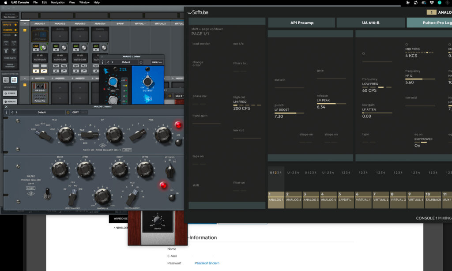This screenshot has height=271, width=452.
Task: Toggle yellow power icon in Pultec window
Action: point(68,112)
